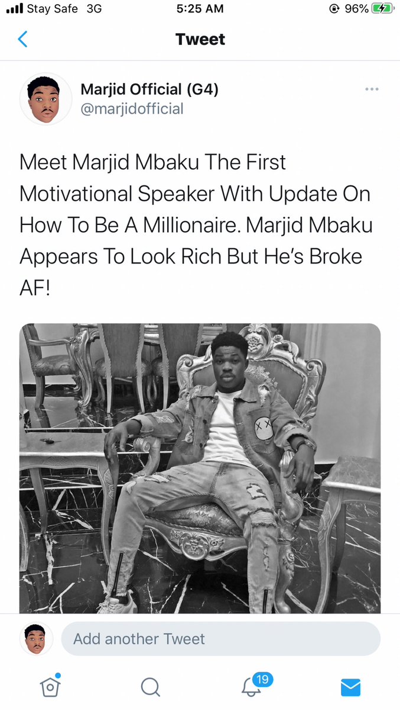Tap the Marjid Official (G4) display name
The height and width of the screenshot is (710, 400).
click(x=149, y=89)
